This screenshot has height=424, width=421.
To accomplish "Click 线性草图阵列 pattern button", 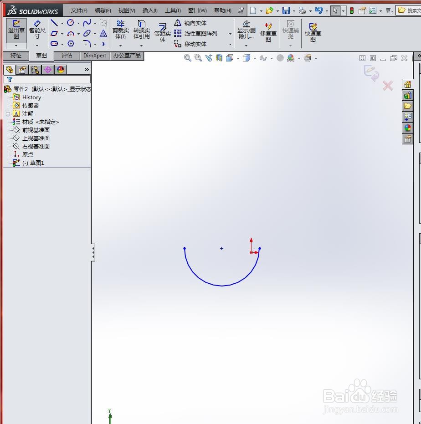I will (195, 34).
